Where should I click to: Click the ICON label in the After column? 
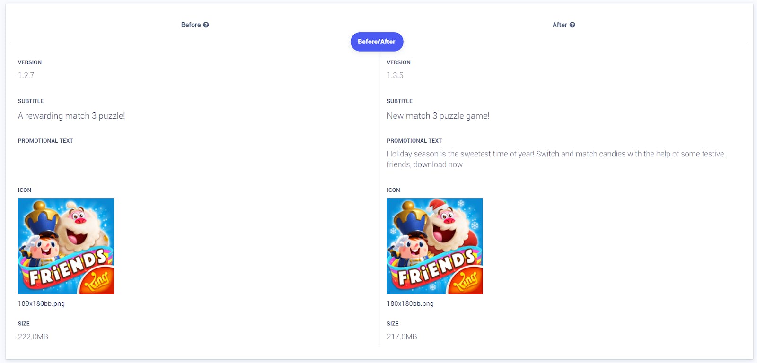point(393,190)
